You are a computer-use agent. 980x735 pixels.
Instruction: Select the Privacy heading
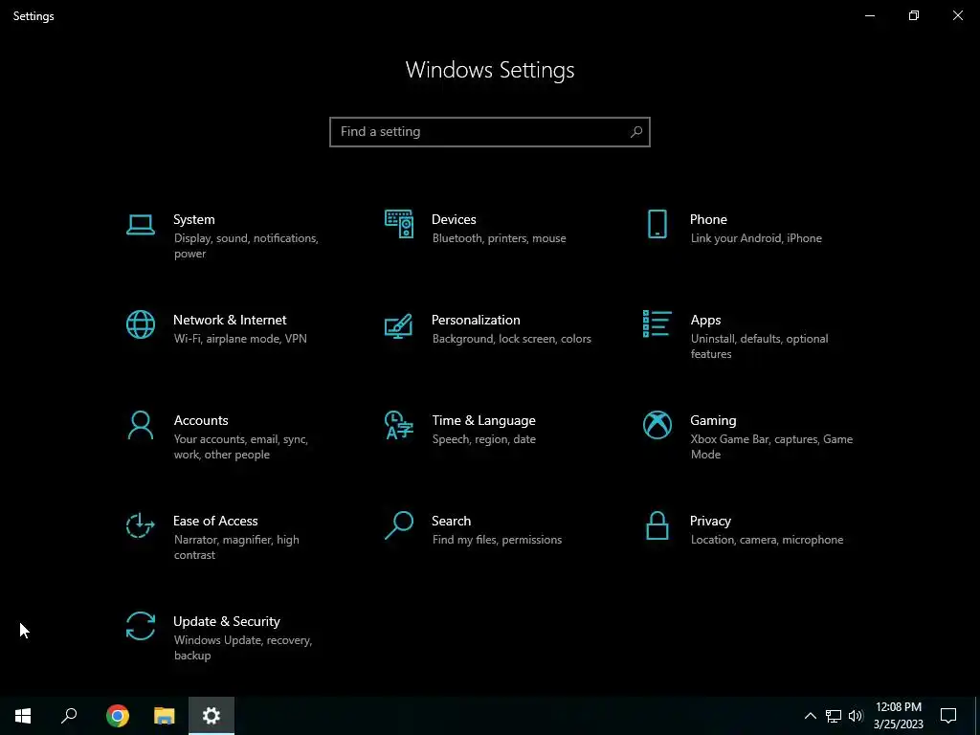click(x=710, y=521)
